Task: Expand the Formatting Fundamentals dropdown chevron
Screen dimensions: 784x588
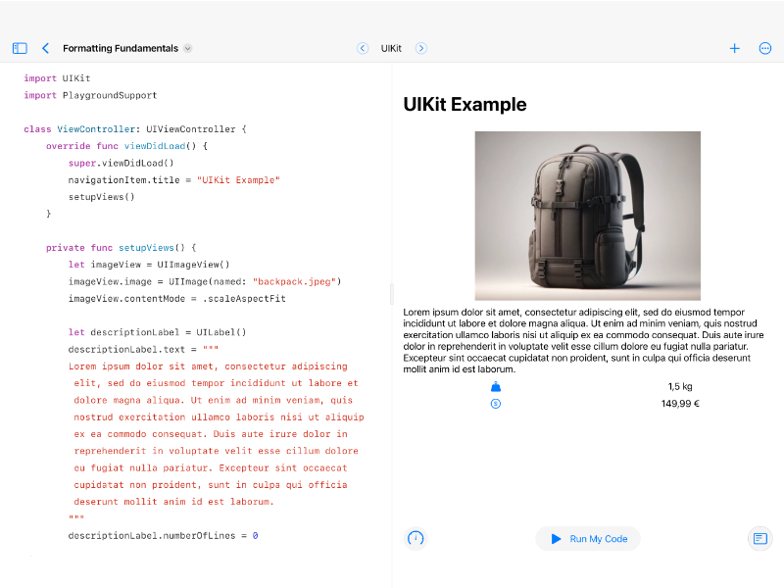Action: (x=188, y=48)
